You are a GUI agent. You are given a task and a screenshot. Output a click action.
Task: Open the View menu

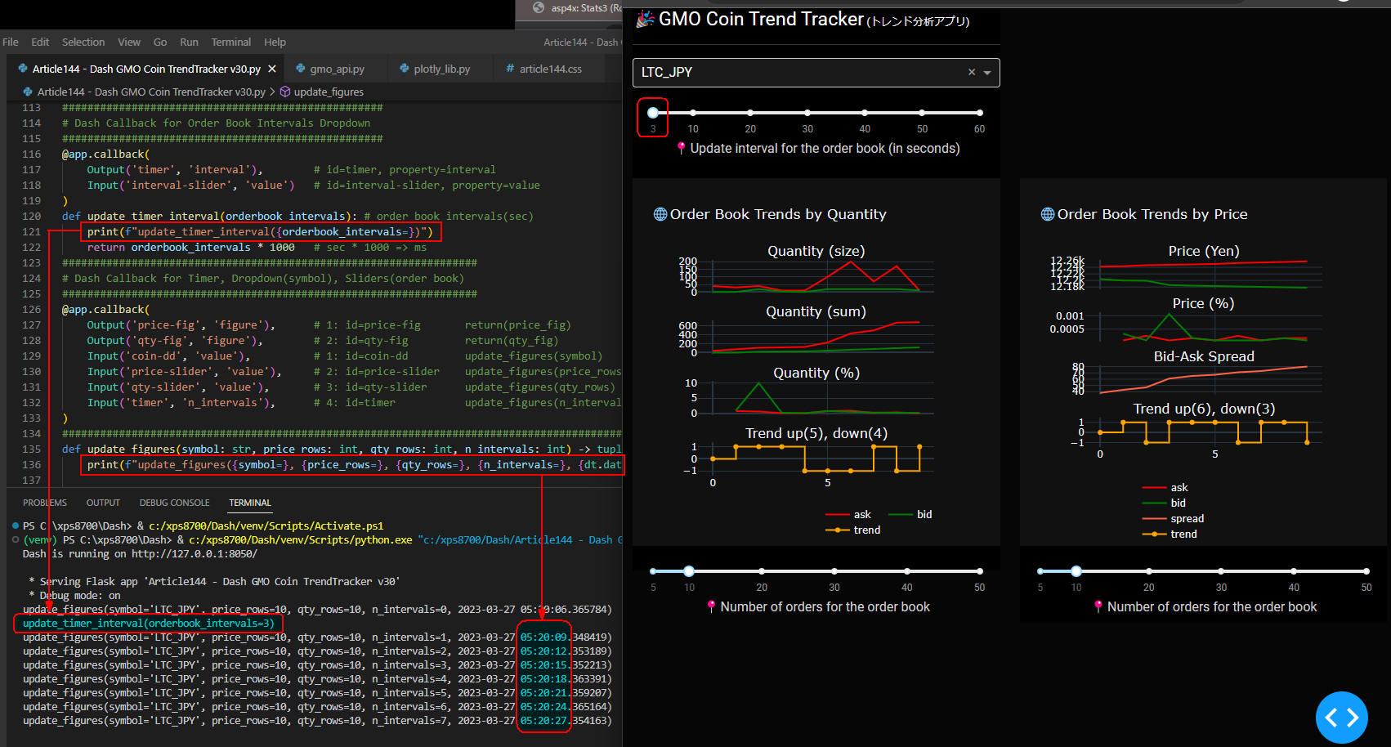click(129, 42)
